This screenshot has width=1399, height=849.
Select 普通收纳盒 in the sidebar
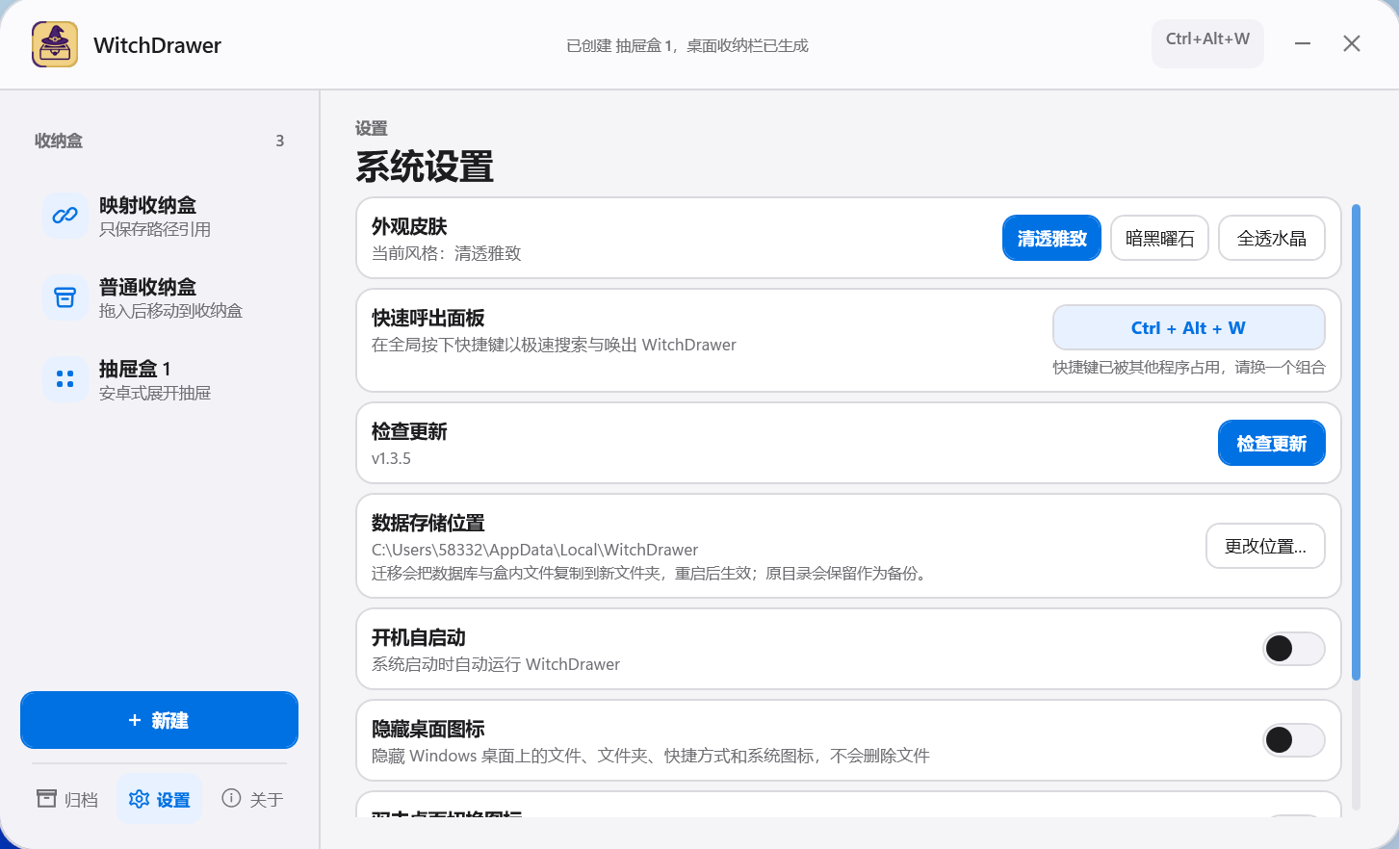coord(159,297)
